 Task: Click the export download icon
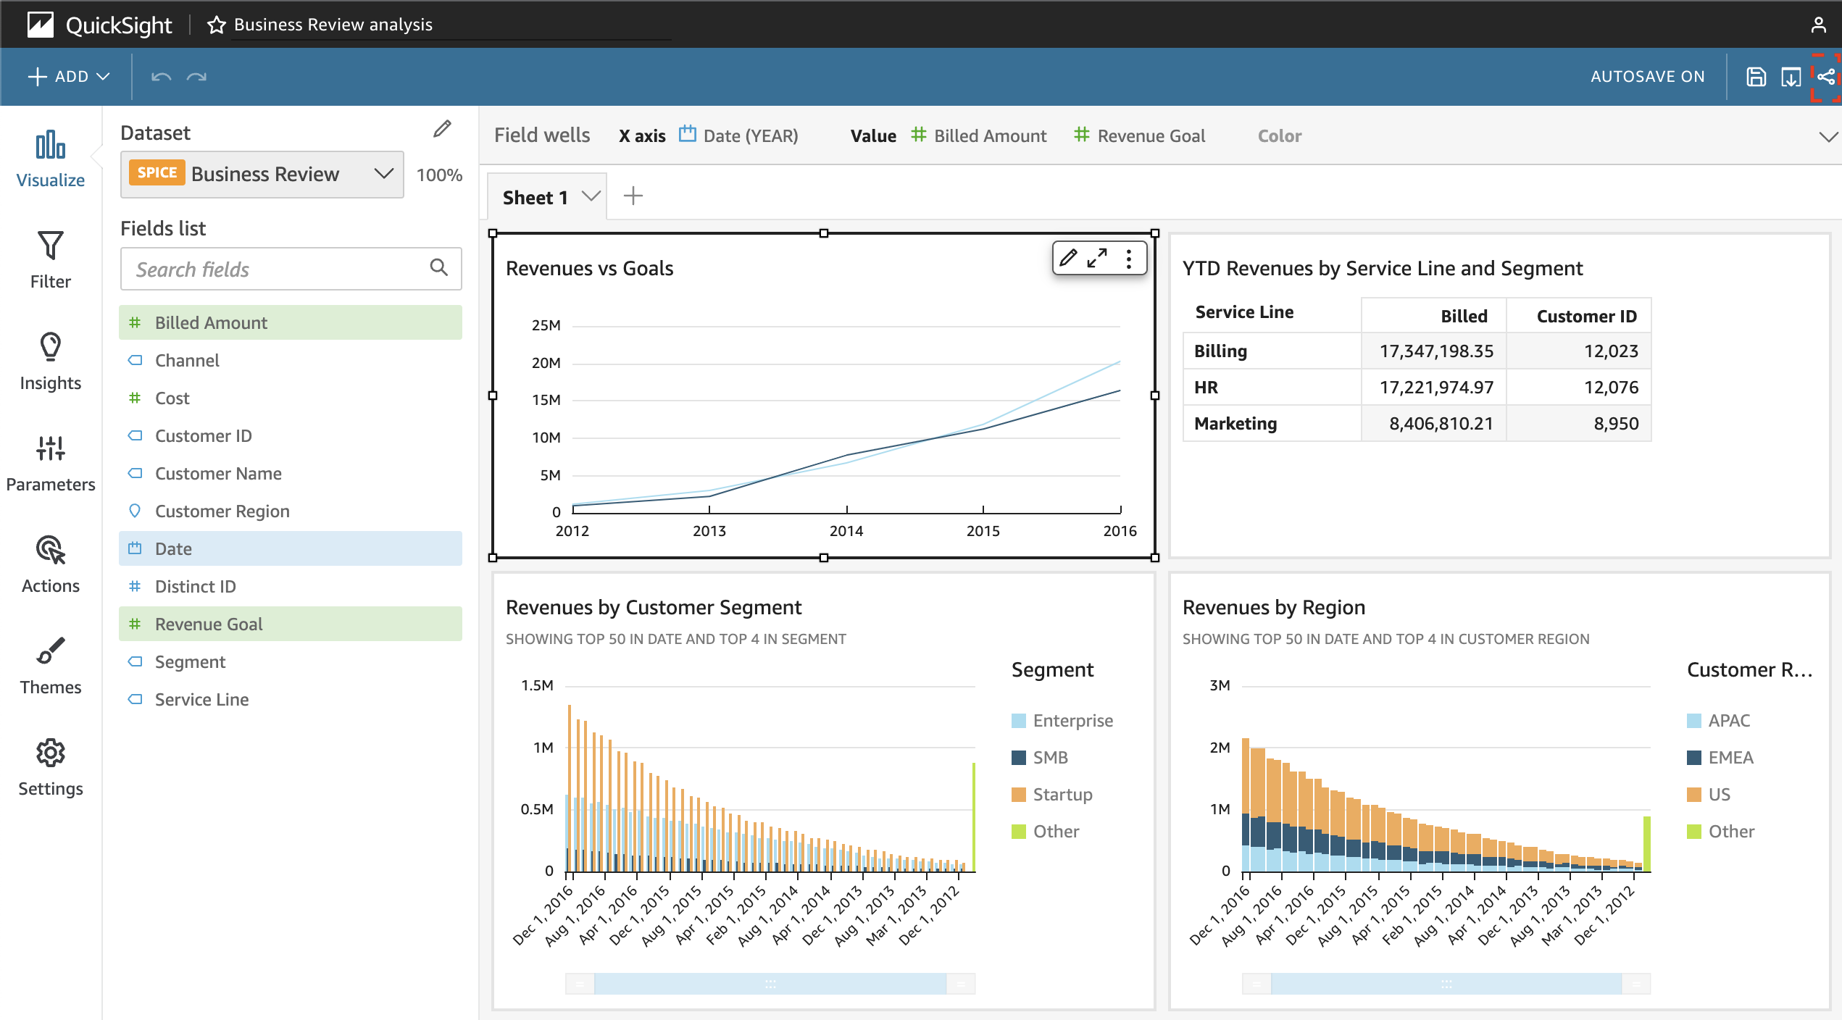point(1791,77)
